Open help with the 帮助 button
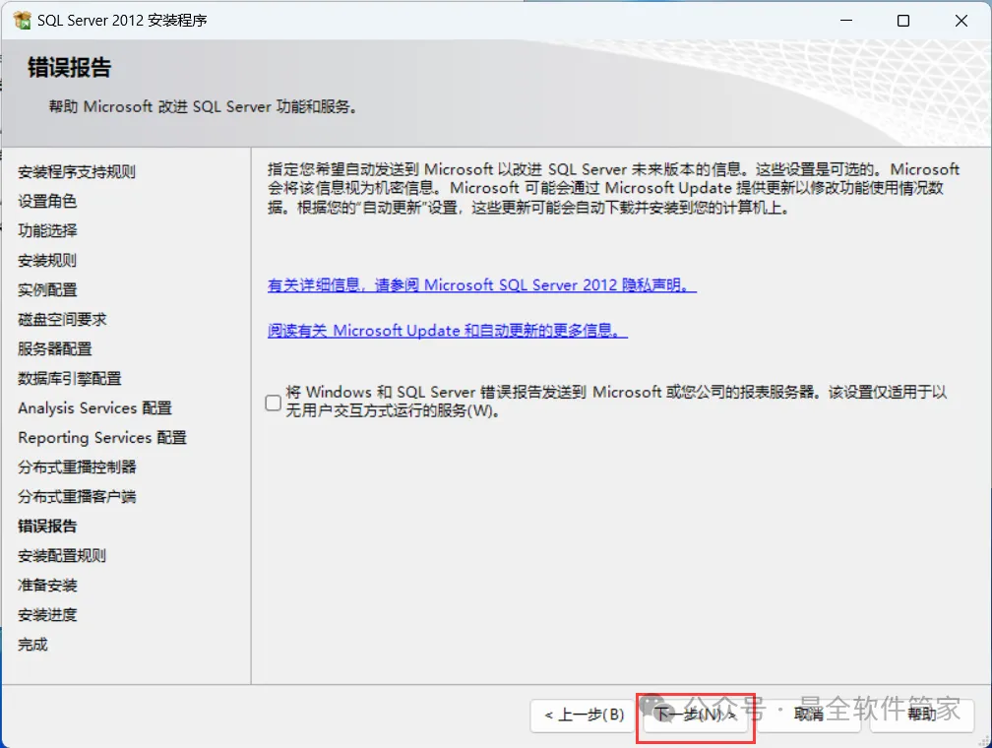 [922, 716]
